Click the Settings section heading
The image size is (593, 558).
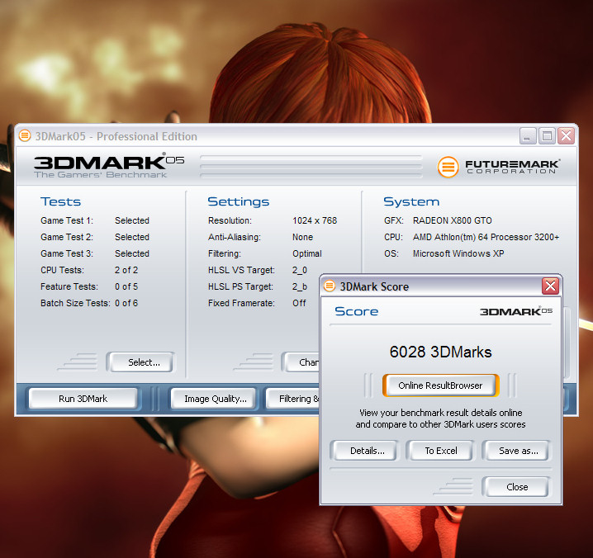pyautogui.click(x=238, y=202)
